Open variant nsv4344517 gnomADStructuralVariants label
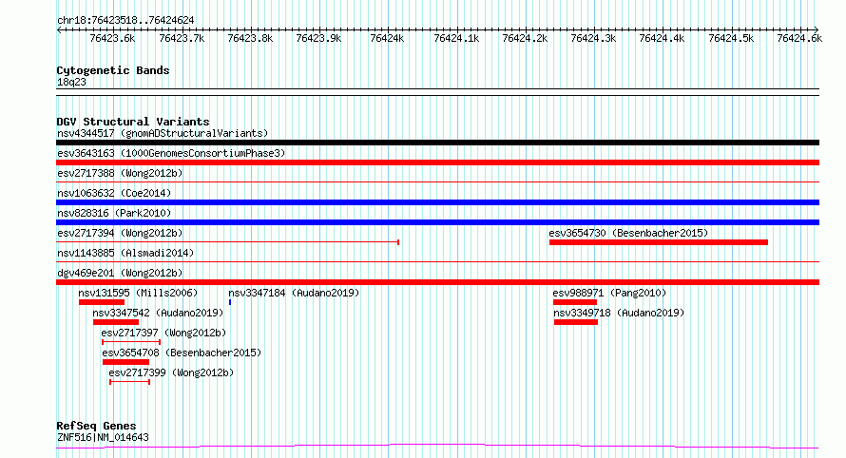The height and width of the screenshot is (458, 846). click(x=163, y=133)
